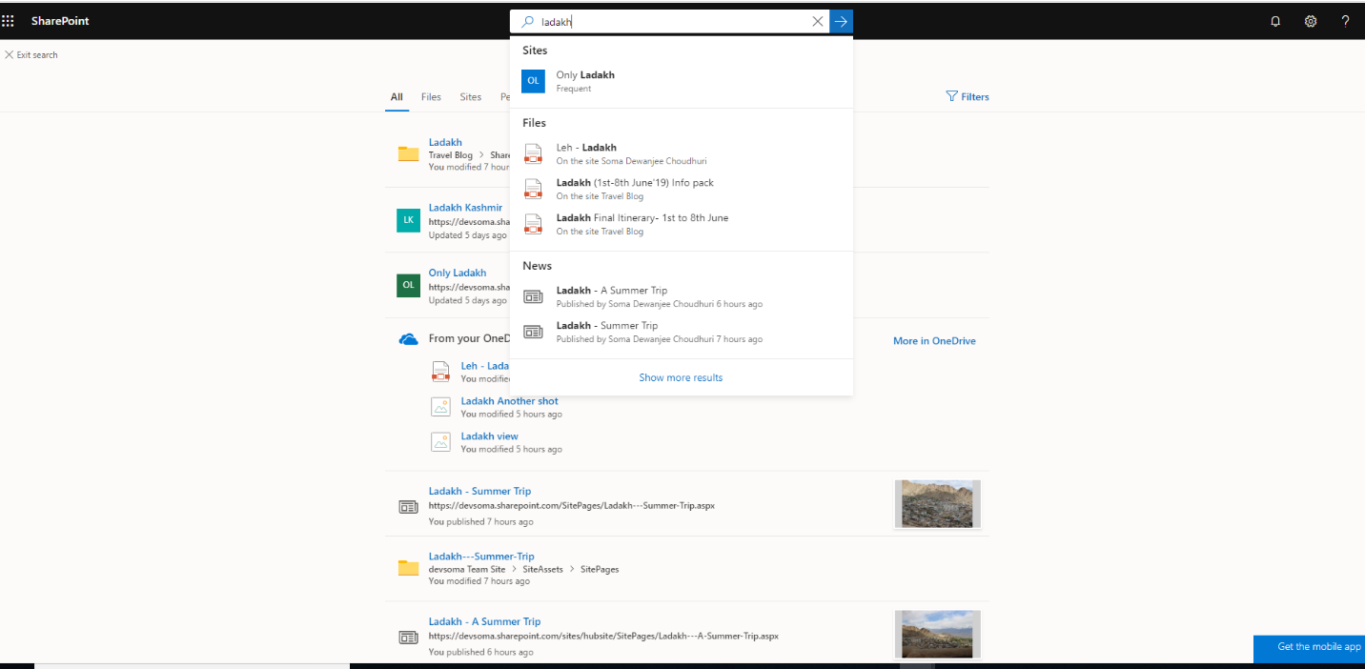Viewport: 1365px width, 669px height.
Task: Click Exit search
Action: tap(31, 54)
